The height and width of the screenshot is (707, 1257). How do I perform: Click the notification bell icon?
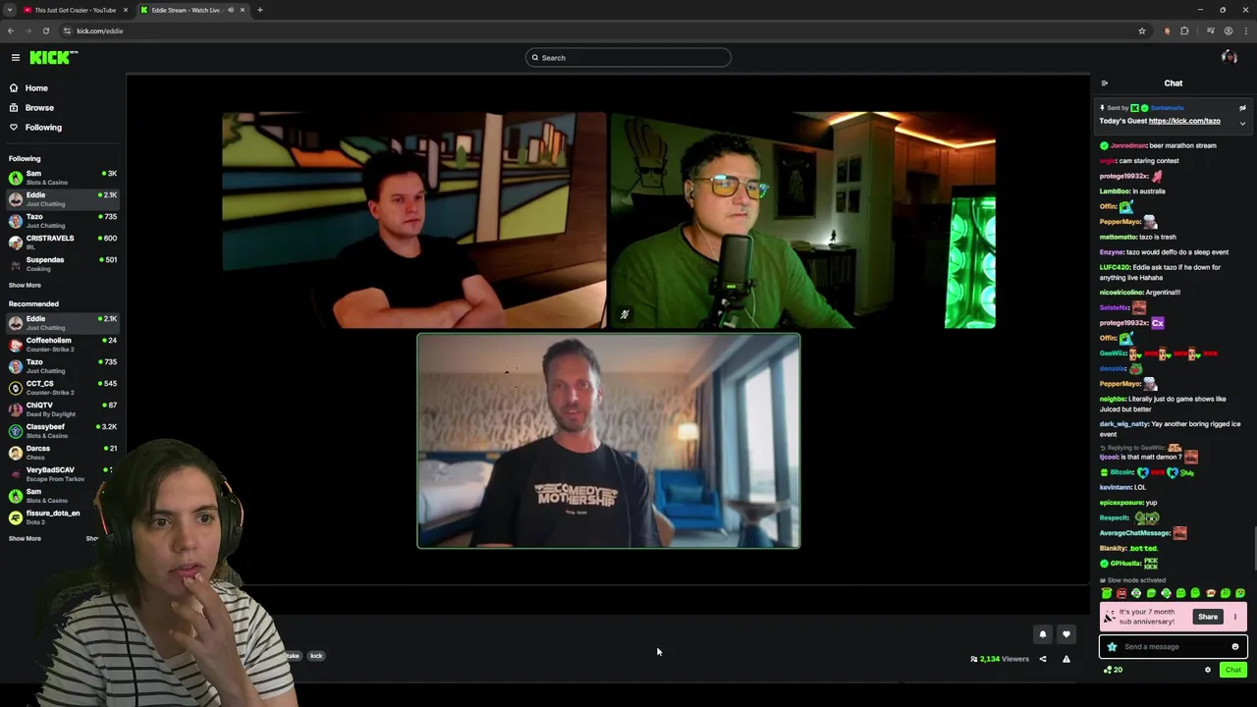pyautogui.click(x=1043, y=634)
